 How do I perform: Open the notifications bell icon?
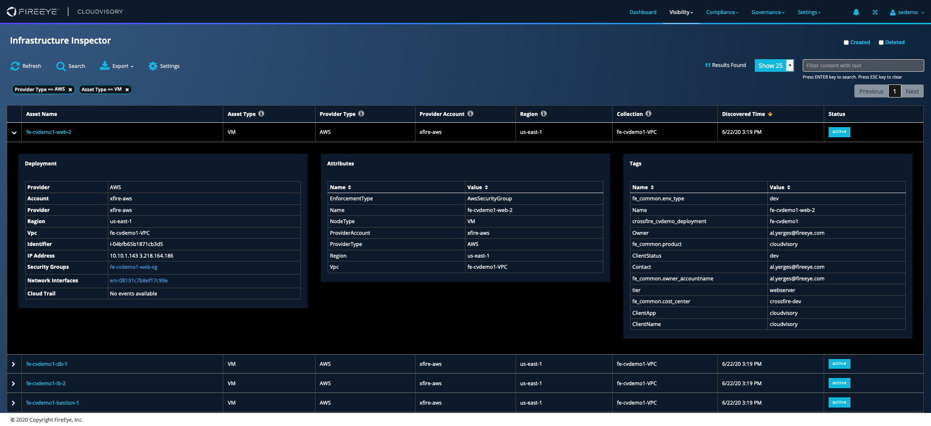tap(856, 13)
